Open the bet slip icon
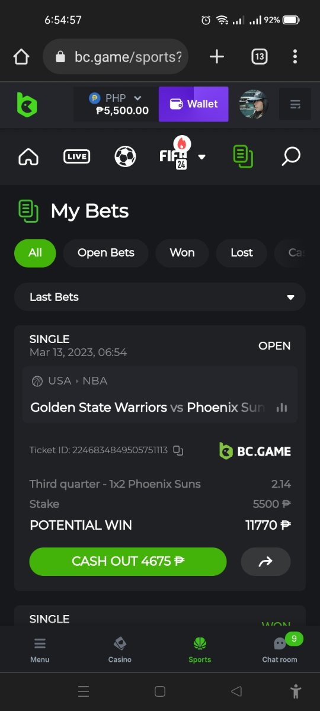Screen dimensions: 320x711 tap(243, 156)
